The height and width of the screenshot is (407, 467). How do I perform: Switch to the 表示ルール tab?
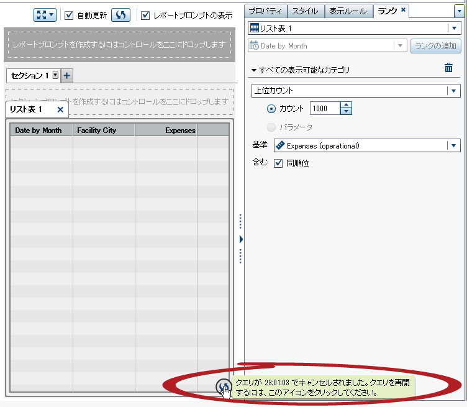coord(348,11)
